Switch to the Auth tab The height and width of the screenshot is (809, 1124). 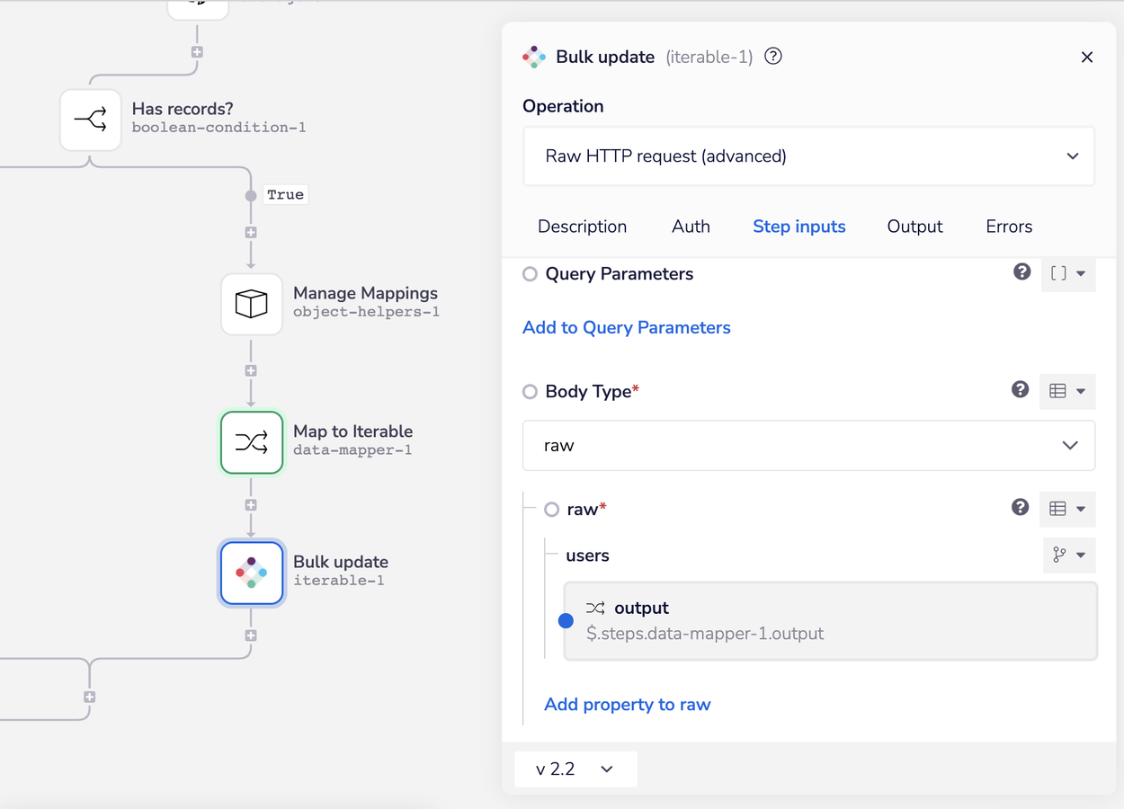[x=691, y=227]
